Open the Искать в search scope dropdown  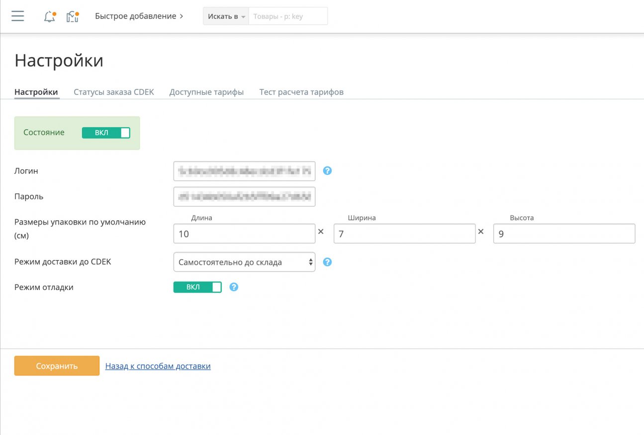pyautogui.click(x=226, y=16)
